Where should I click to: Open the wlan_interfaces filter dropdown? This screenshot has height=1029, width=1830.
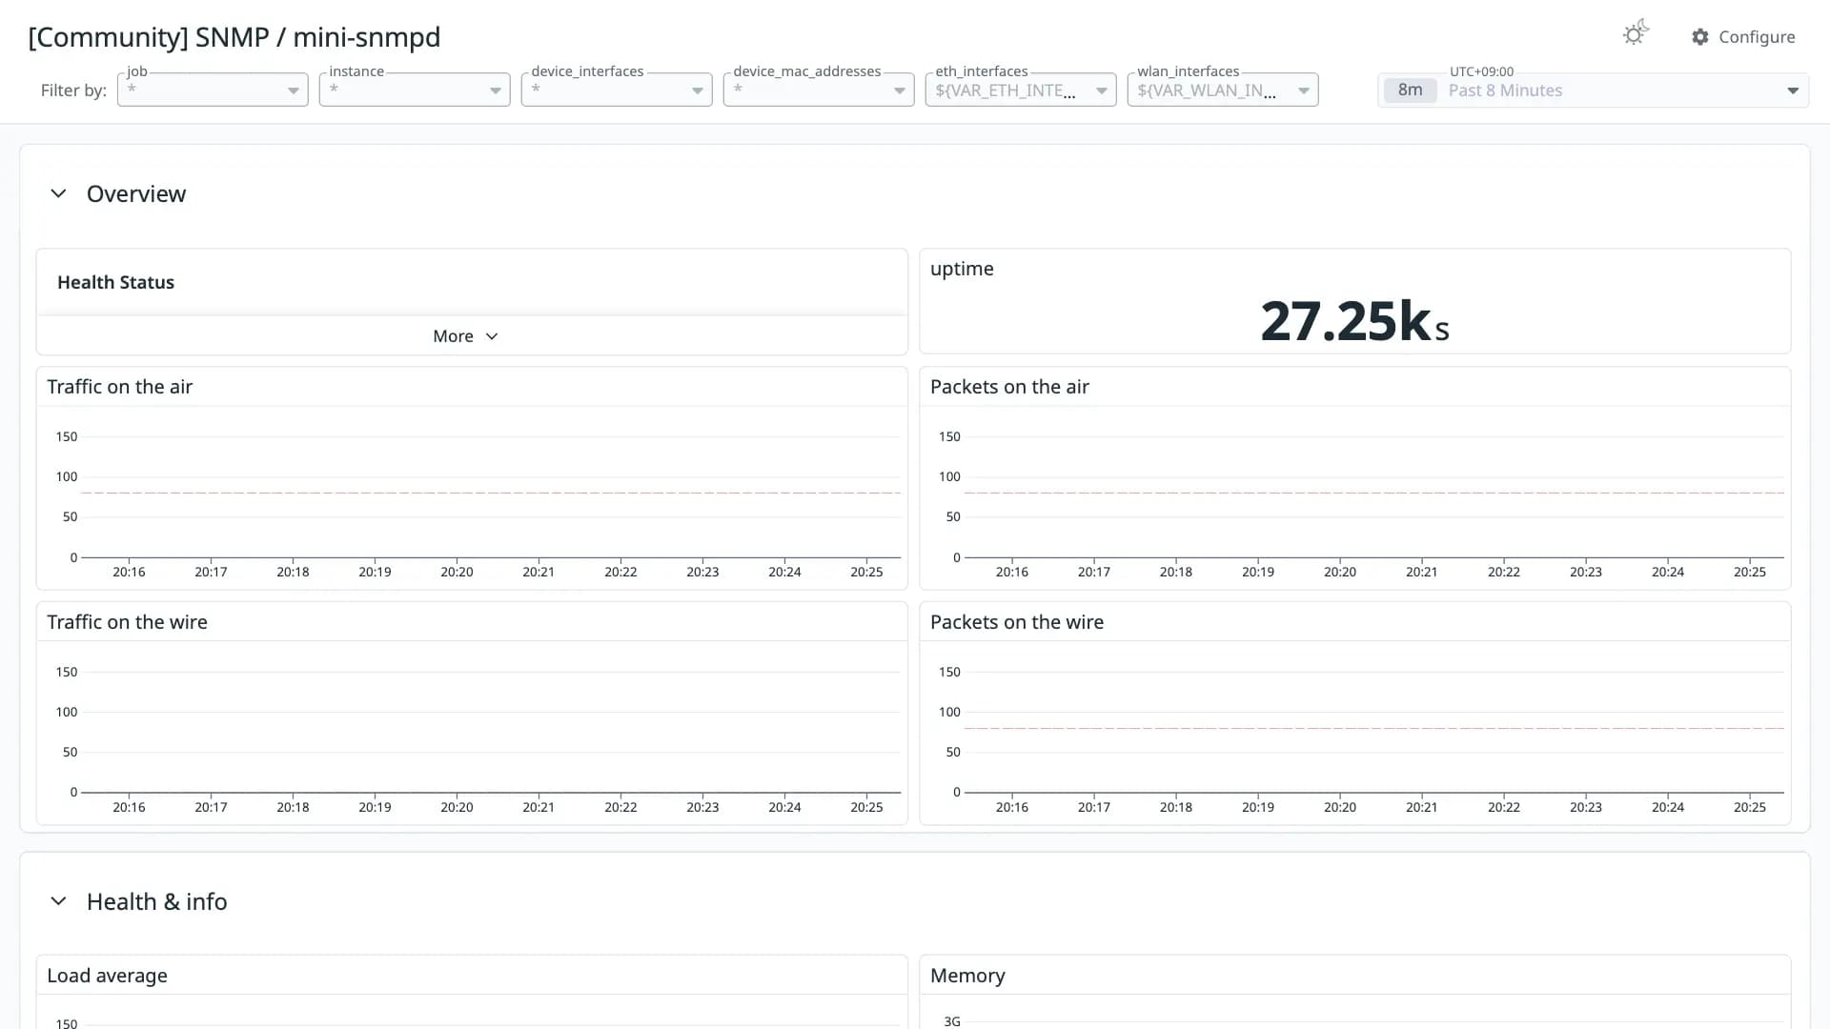[x=1223, y=90]
